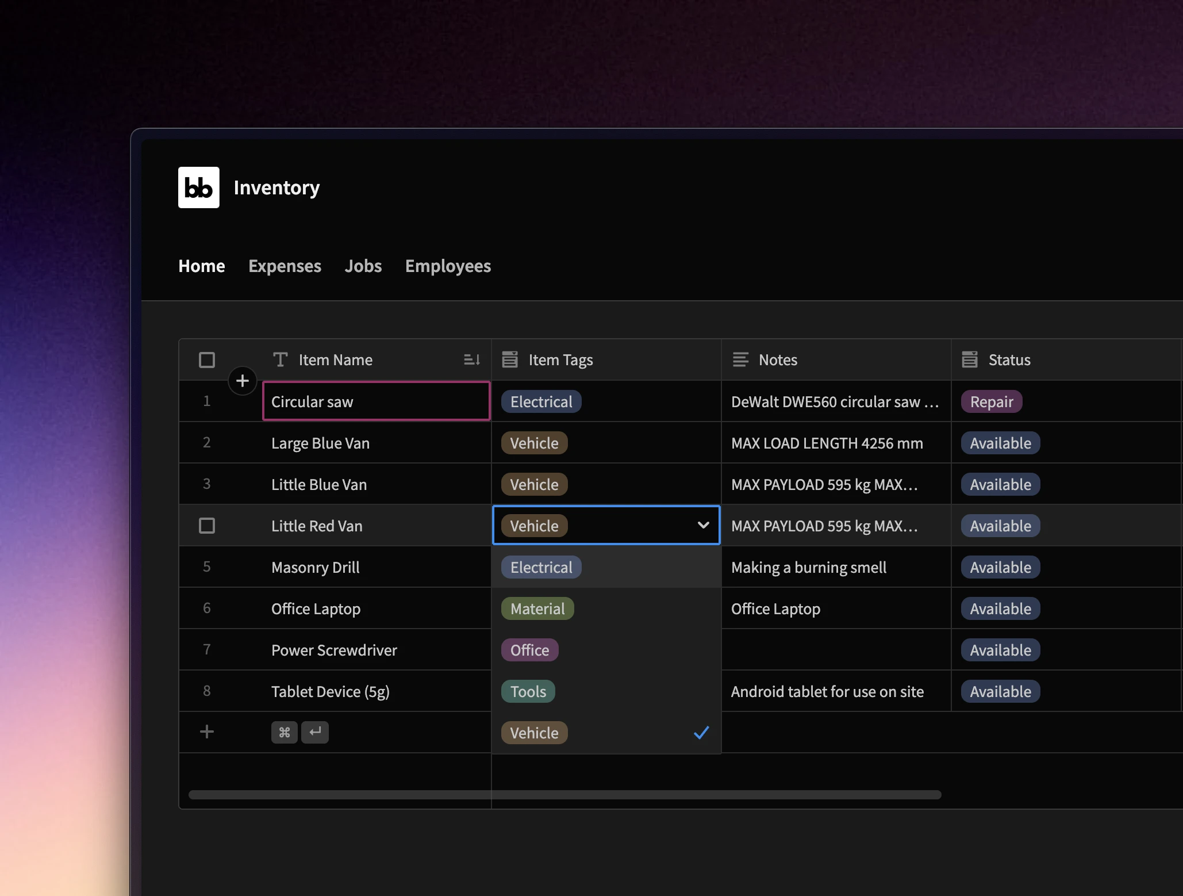Viewport: 1183px width, 896px height.
Task: Switch to the Expenses tab
Action: click(x=285, y=266)
